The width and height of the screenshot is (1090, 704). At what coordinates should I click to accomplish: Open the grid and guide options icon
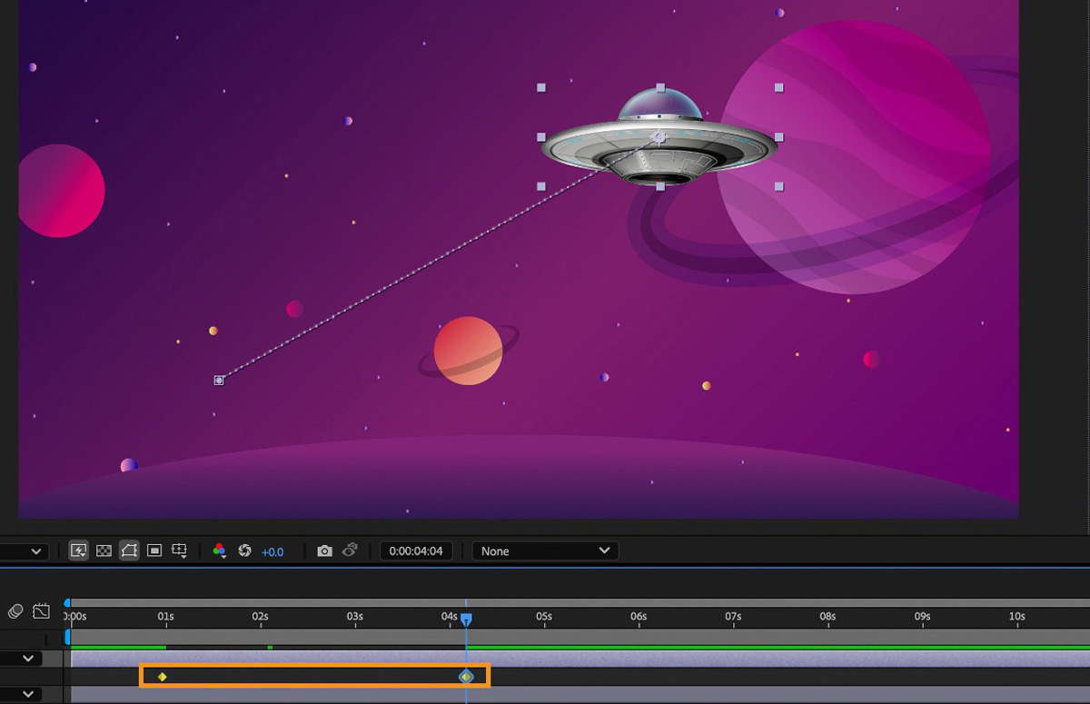(x=180, y=550)
